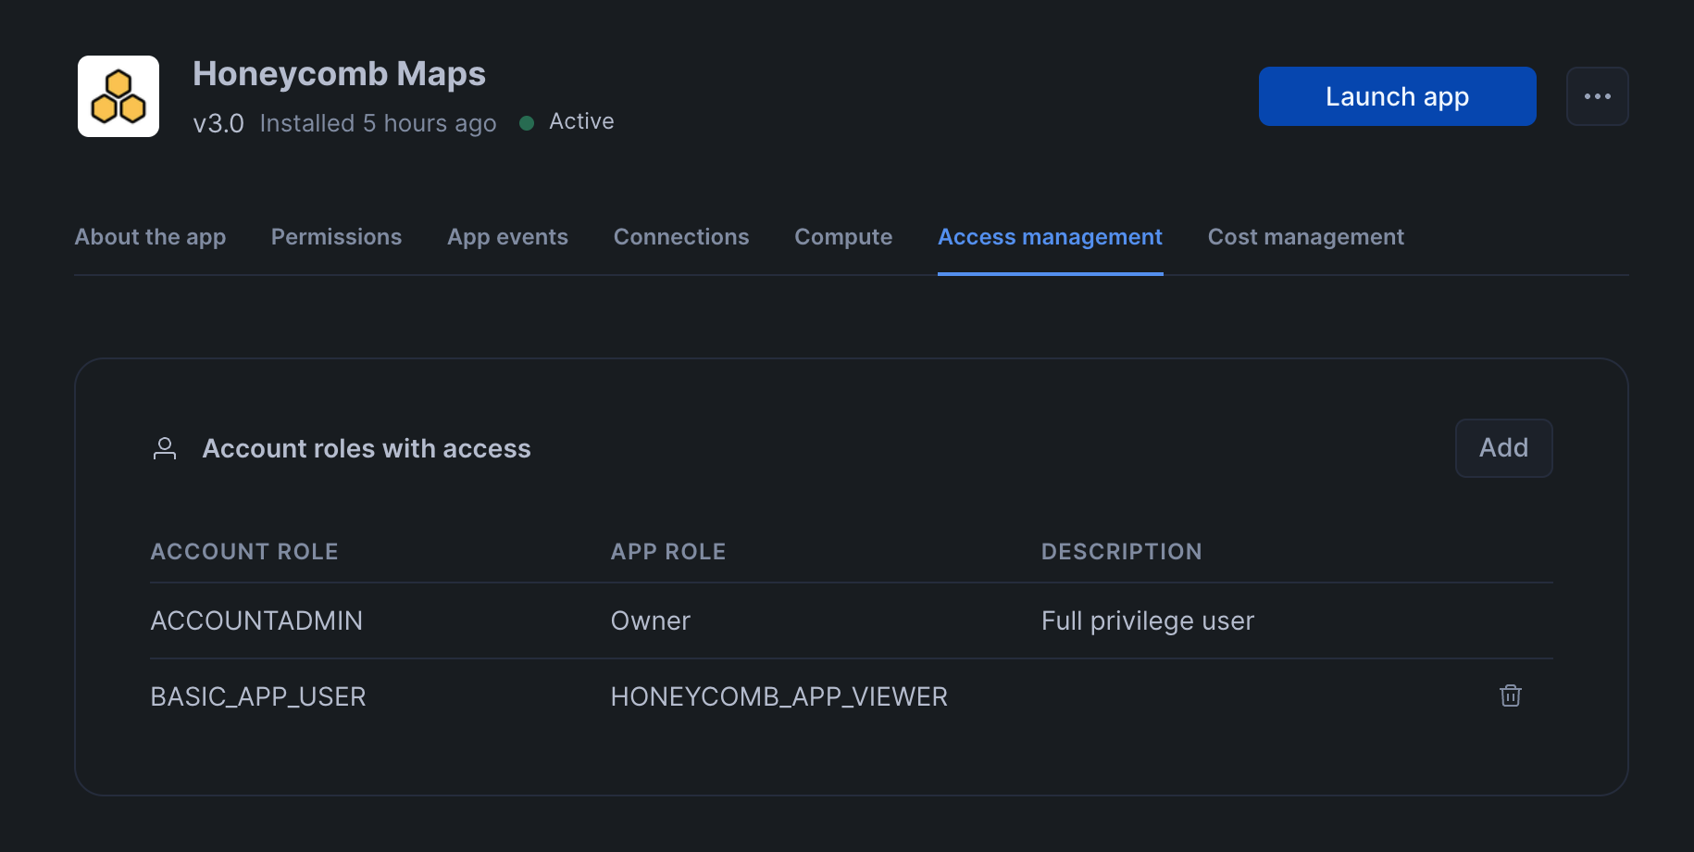
Task: Click the Access management tab
Action: click(1049, 237)
